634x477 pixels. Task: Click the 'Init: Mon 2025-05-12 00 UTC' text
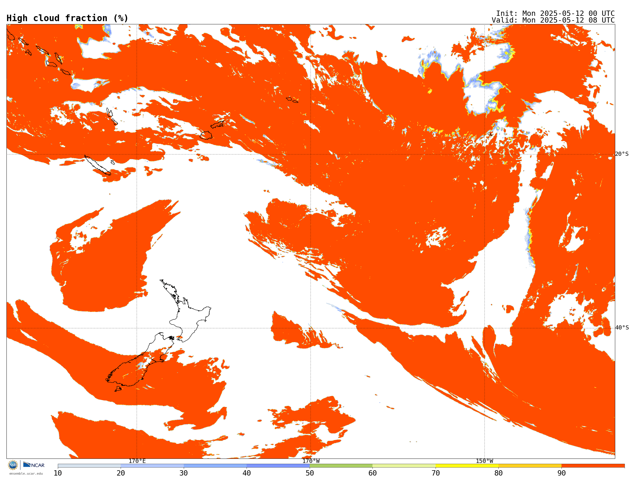pyautogui.click(x=555, y=13)
